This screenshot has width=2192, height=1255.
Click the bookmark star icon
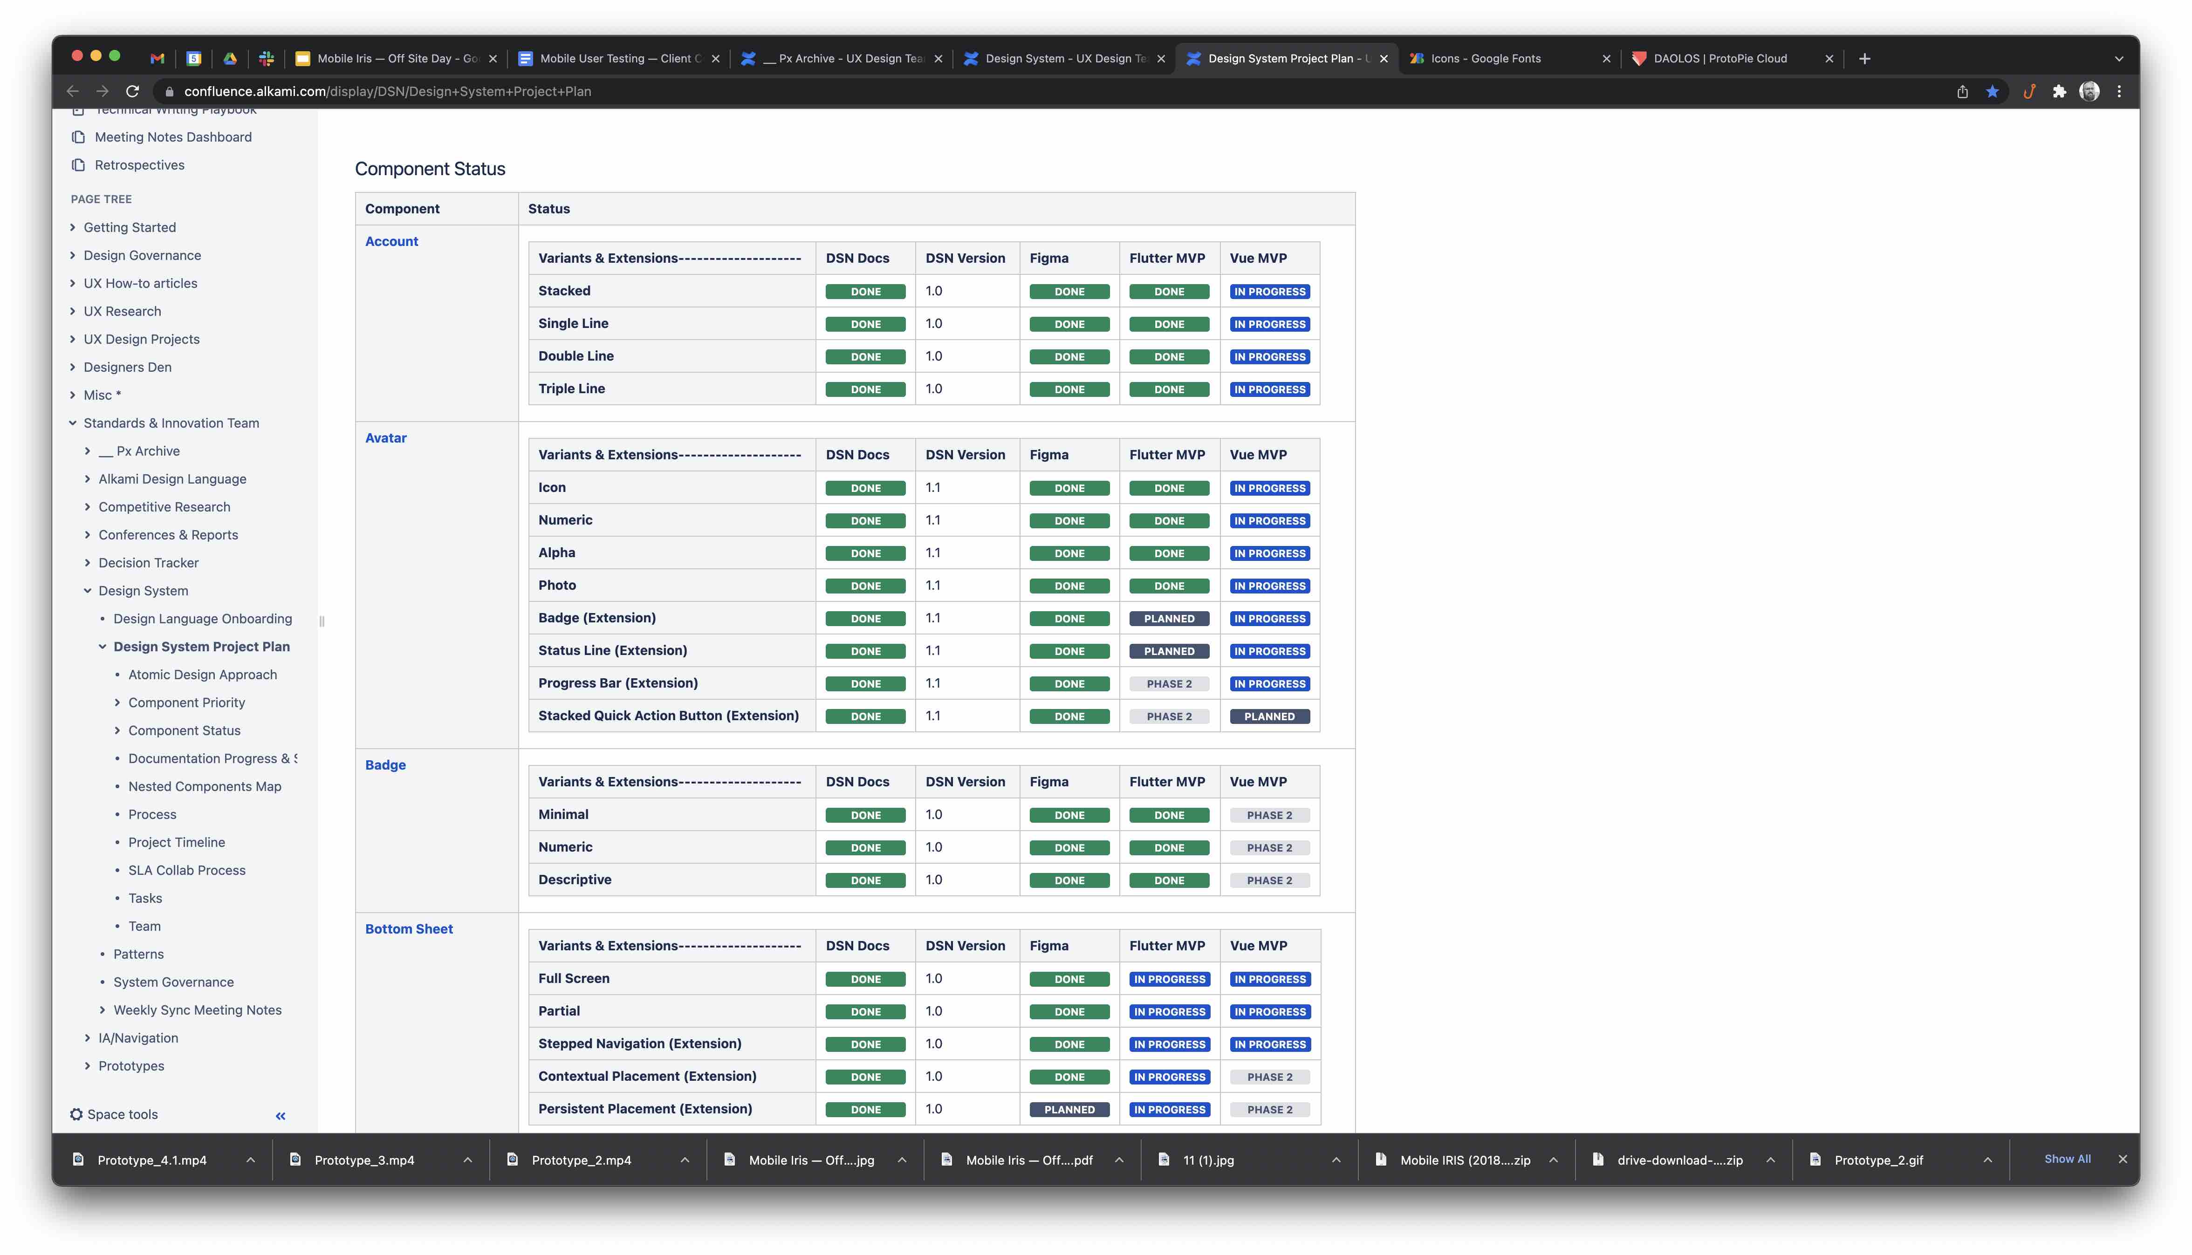tap(1992, 91)
